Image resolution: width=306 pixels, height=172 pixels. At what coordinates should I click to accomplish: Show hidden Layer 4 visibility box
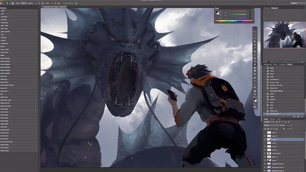pyautogui.click(x=265, y=132)
